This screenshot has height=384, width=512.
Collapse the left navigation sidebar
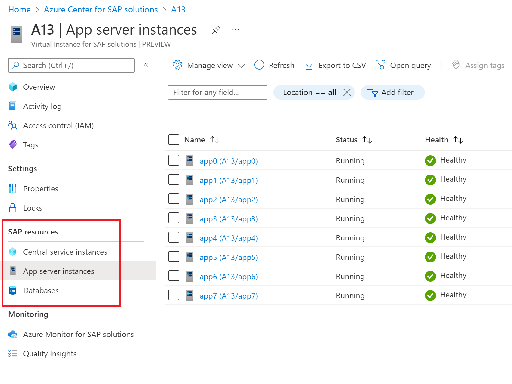pos(146,65)
